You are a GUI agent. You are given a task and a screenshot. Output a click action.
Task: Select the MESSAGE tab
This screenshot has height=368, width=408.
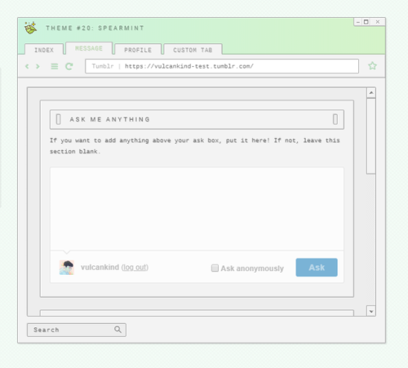pos(89,48)
